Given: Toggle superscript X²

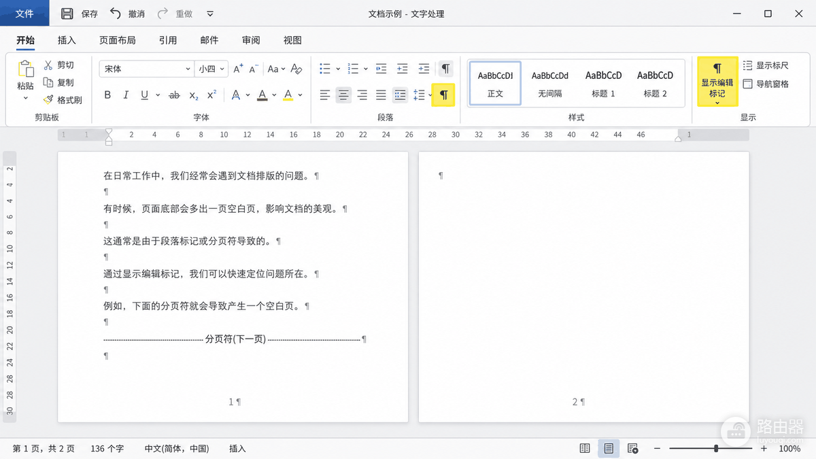Looking at the screenshot, I should pyautogui.click(x=211, y=95).
